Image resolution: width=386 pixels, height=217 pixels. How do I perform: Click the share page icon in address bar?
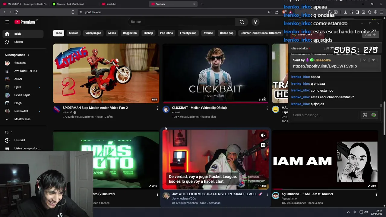[x=277, y=12]
